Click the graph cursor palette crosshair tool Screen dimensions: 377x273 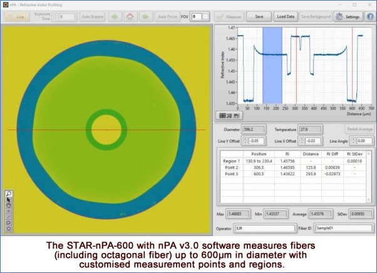(x=222, y=116)
